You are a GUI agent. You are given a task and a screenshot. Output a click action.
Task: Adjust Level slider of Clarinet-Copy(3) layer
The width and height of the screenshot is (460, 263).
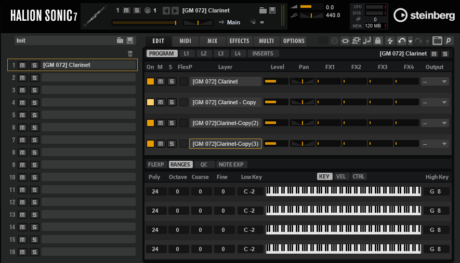pos(276,144)
